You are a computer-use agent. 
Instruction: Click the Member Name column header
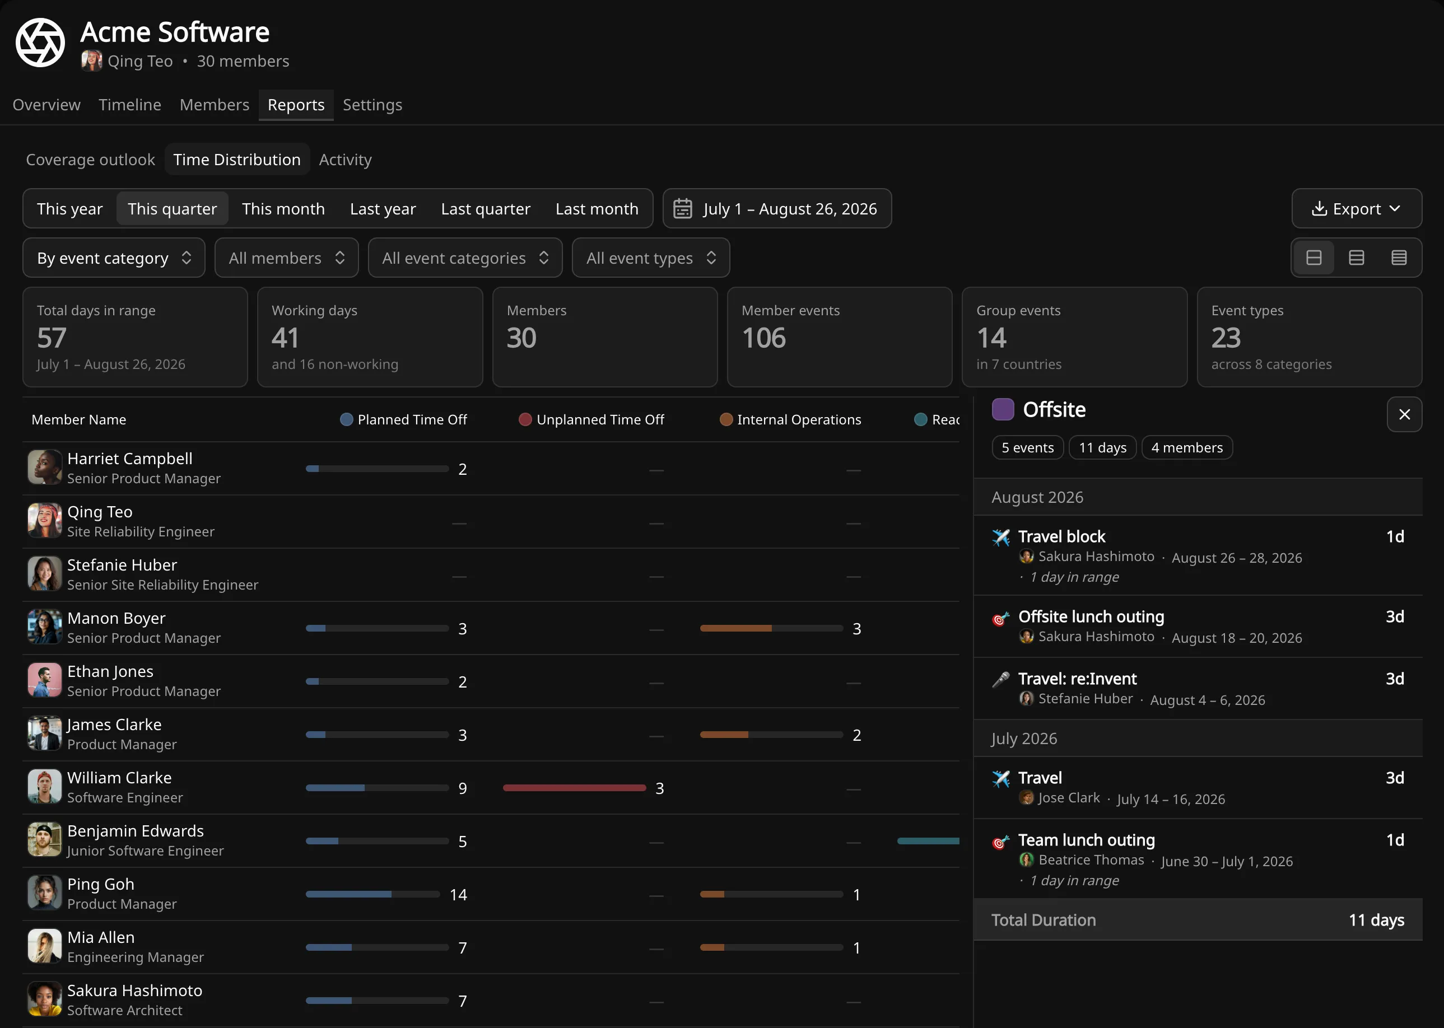tap(79, 419)
